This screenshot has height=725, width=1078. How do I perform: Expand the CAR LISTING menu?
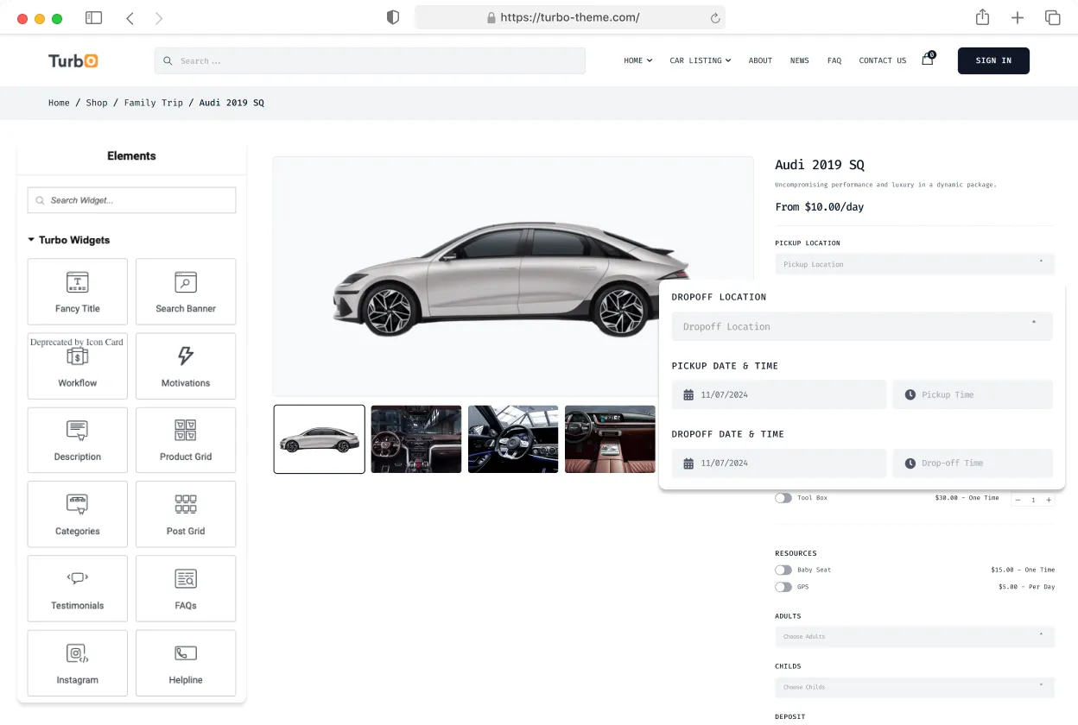(700, 60)
